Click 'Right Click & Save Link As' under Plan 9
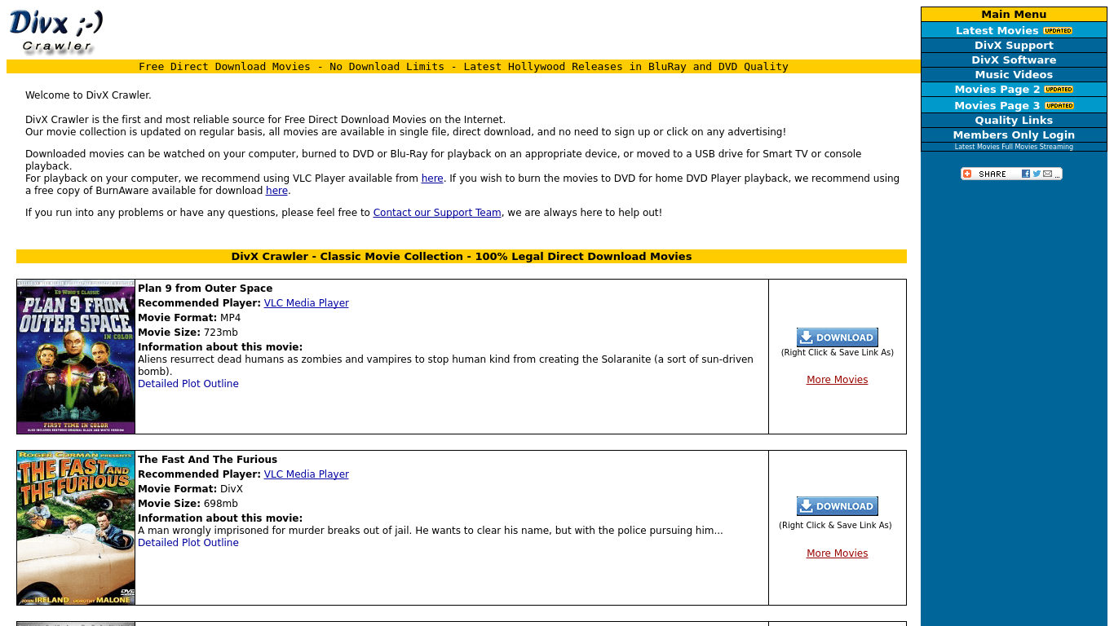Viewport: 1114px width, 626px height. [838, 353]
